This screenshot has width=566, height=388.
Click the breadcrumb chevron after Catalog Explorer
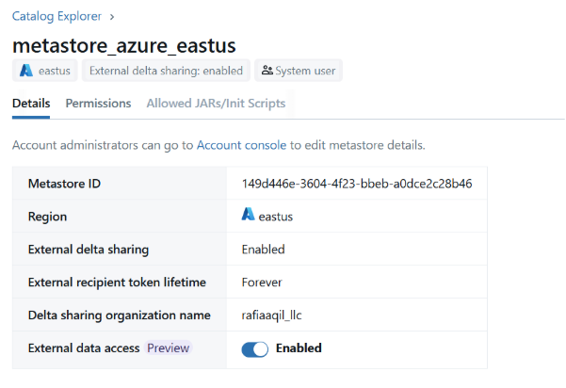point(113,16)
